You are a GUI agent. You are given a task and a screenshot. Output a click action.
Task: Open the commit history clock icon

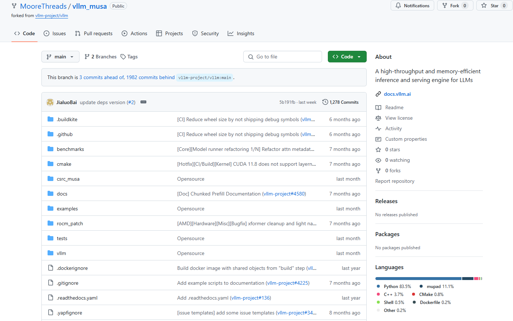click(325, 102)
